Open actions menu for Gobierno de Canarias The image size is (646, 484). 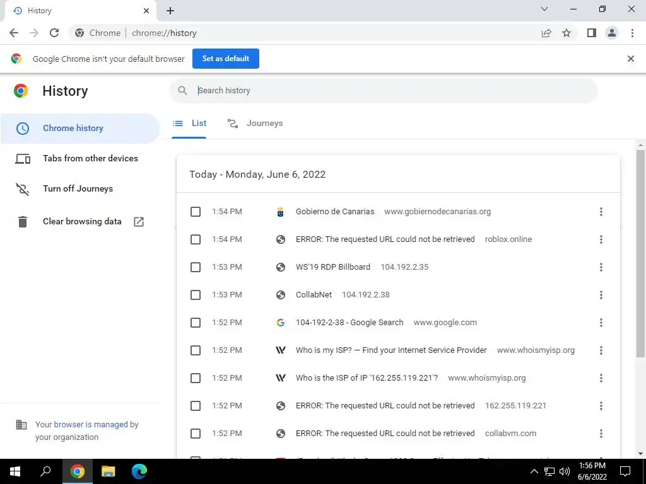pos(601,212)
